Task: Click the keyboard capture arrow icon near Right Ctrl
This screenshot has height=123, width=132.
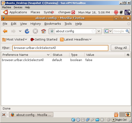Action: point(114,120)
